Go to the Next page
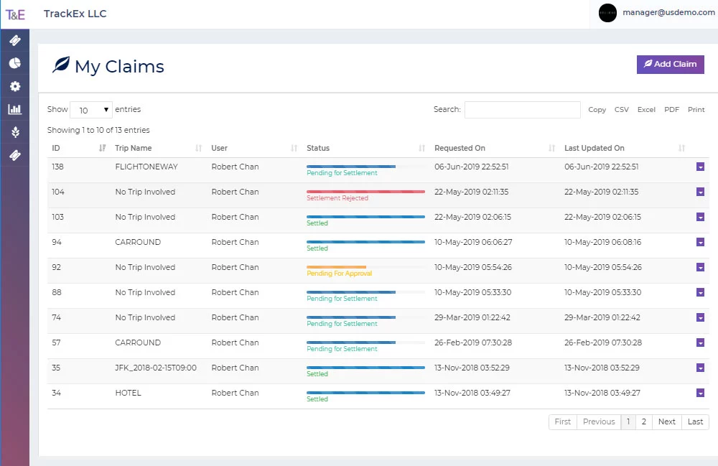 (x=667, y=421)
